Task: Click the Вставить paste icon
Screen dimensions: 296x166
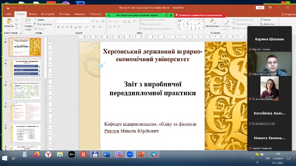Action: coord(9,21)
